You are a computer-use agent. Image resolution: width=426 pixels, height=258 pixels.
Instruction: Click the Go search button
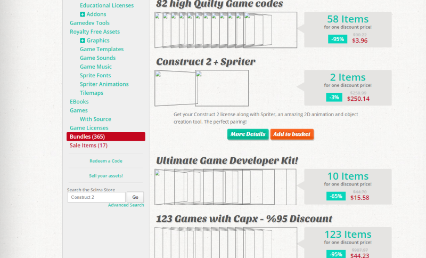click(135, 197)
